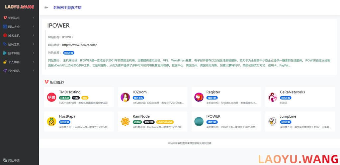Screen dimensions: 340x165
Task: Click the red V icon beside 相似推荐
Action: 46,82
